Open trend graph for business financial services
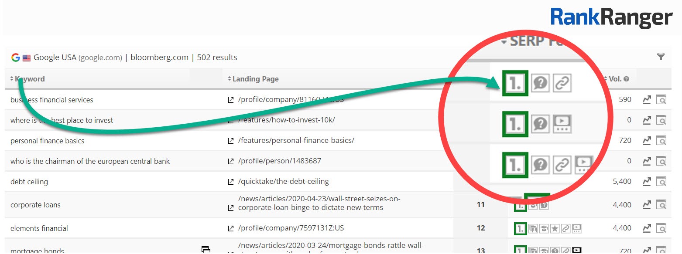This screenshot has height=254, width=682. (647, 100)
